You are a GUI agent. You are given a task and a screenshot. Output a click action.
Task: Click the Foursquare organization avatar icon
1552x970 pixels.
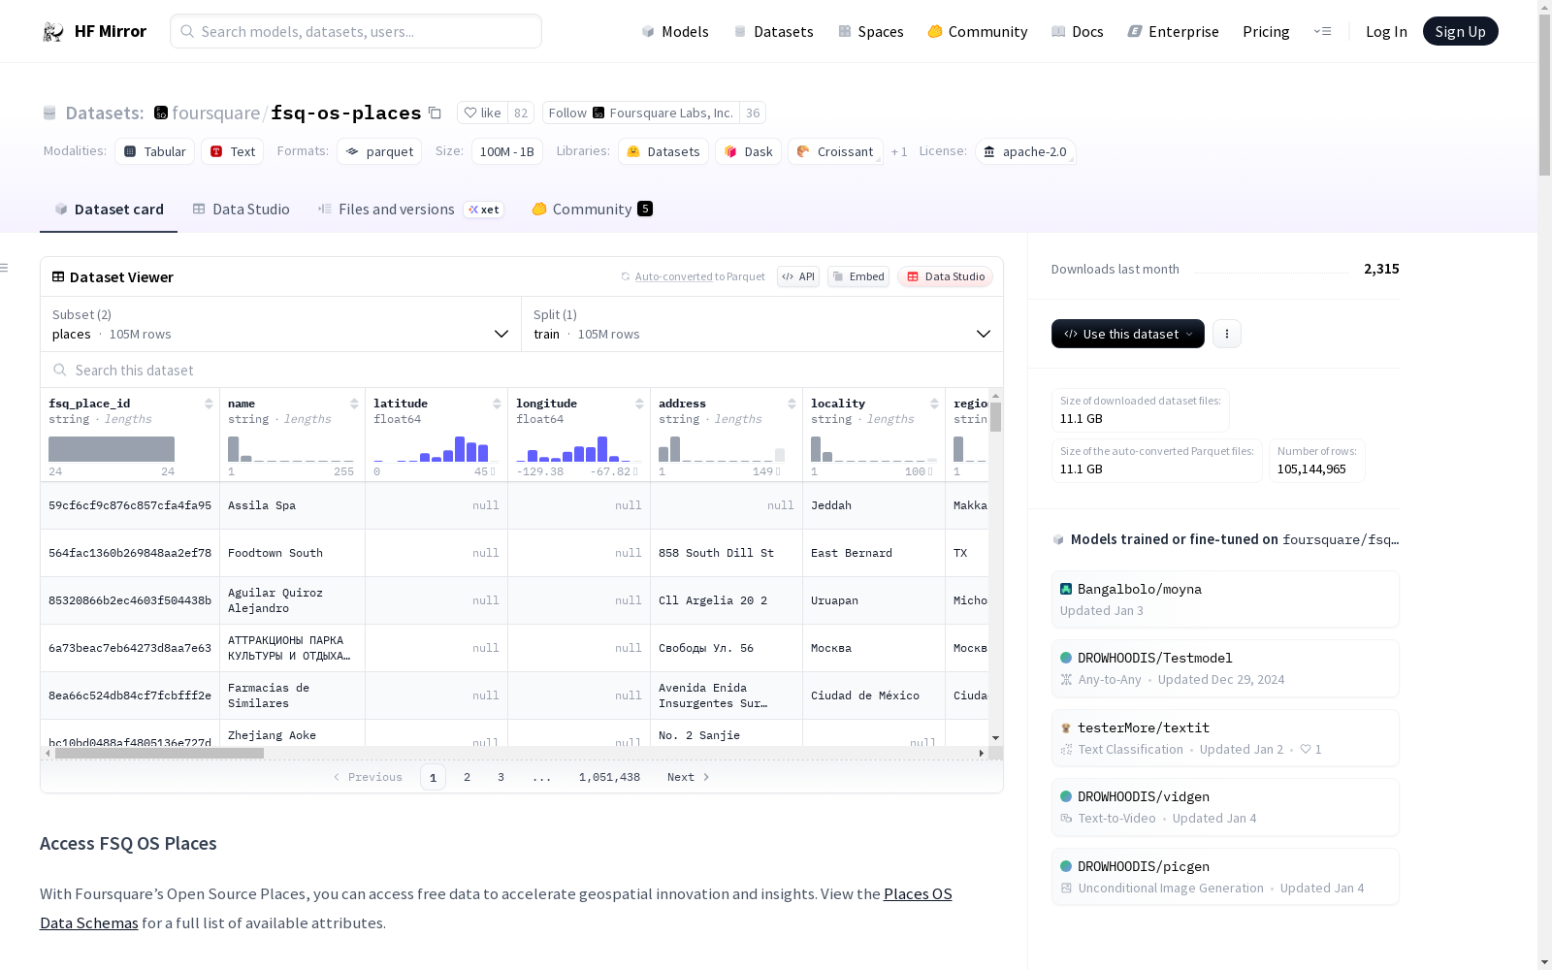click(x=161, y=113)
